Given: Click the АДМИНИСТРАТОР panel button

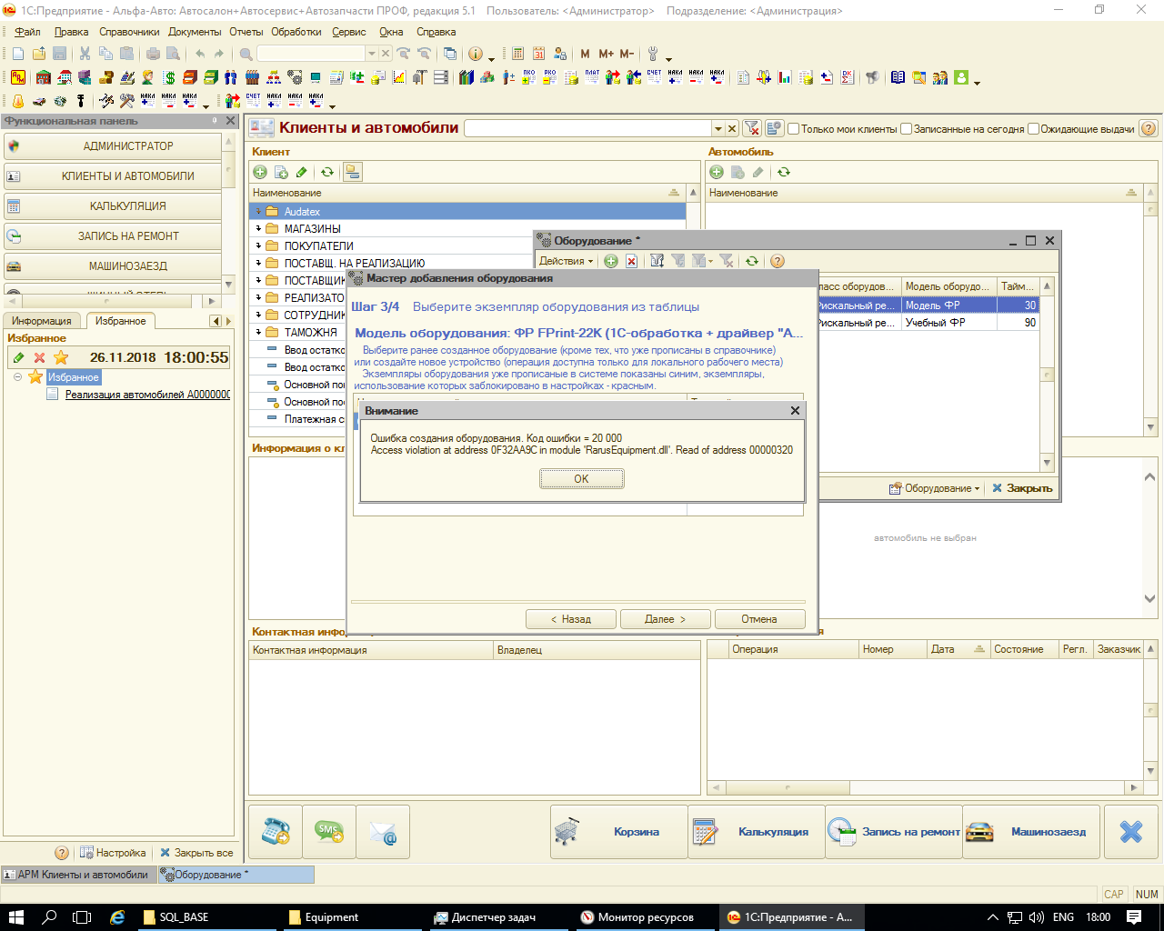Looking at the screenshot, I should 113,145.
